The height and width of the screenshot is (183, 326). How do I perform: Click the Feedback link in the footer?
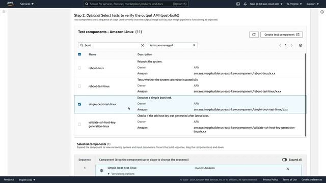[x=9, y=179]
